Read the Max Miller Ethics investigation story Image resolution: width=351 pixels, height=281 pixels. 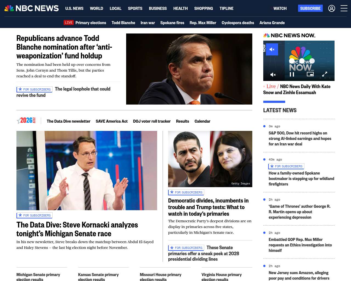tap(300, 245)
